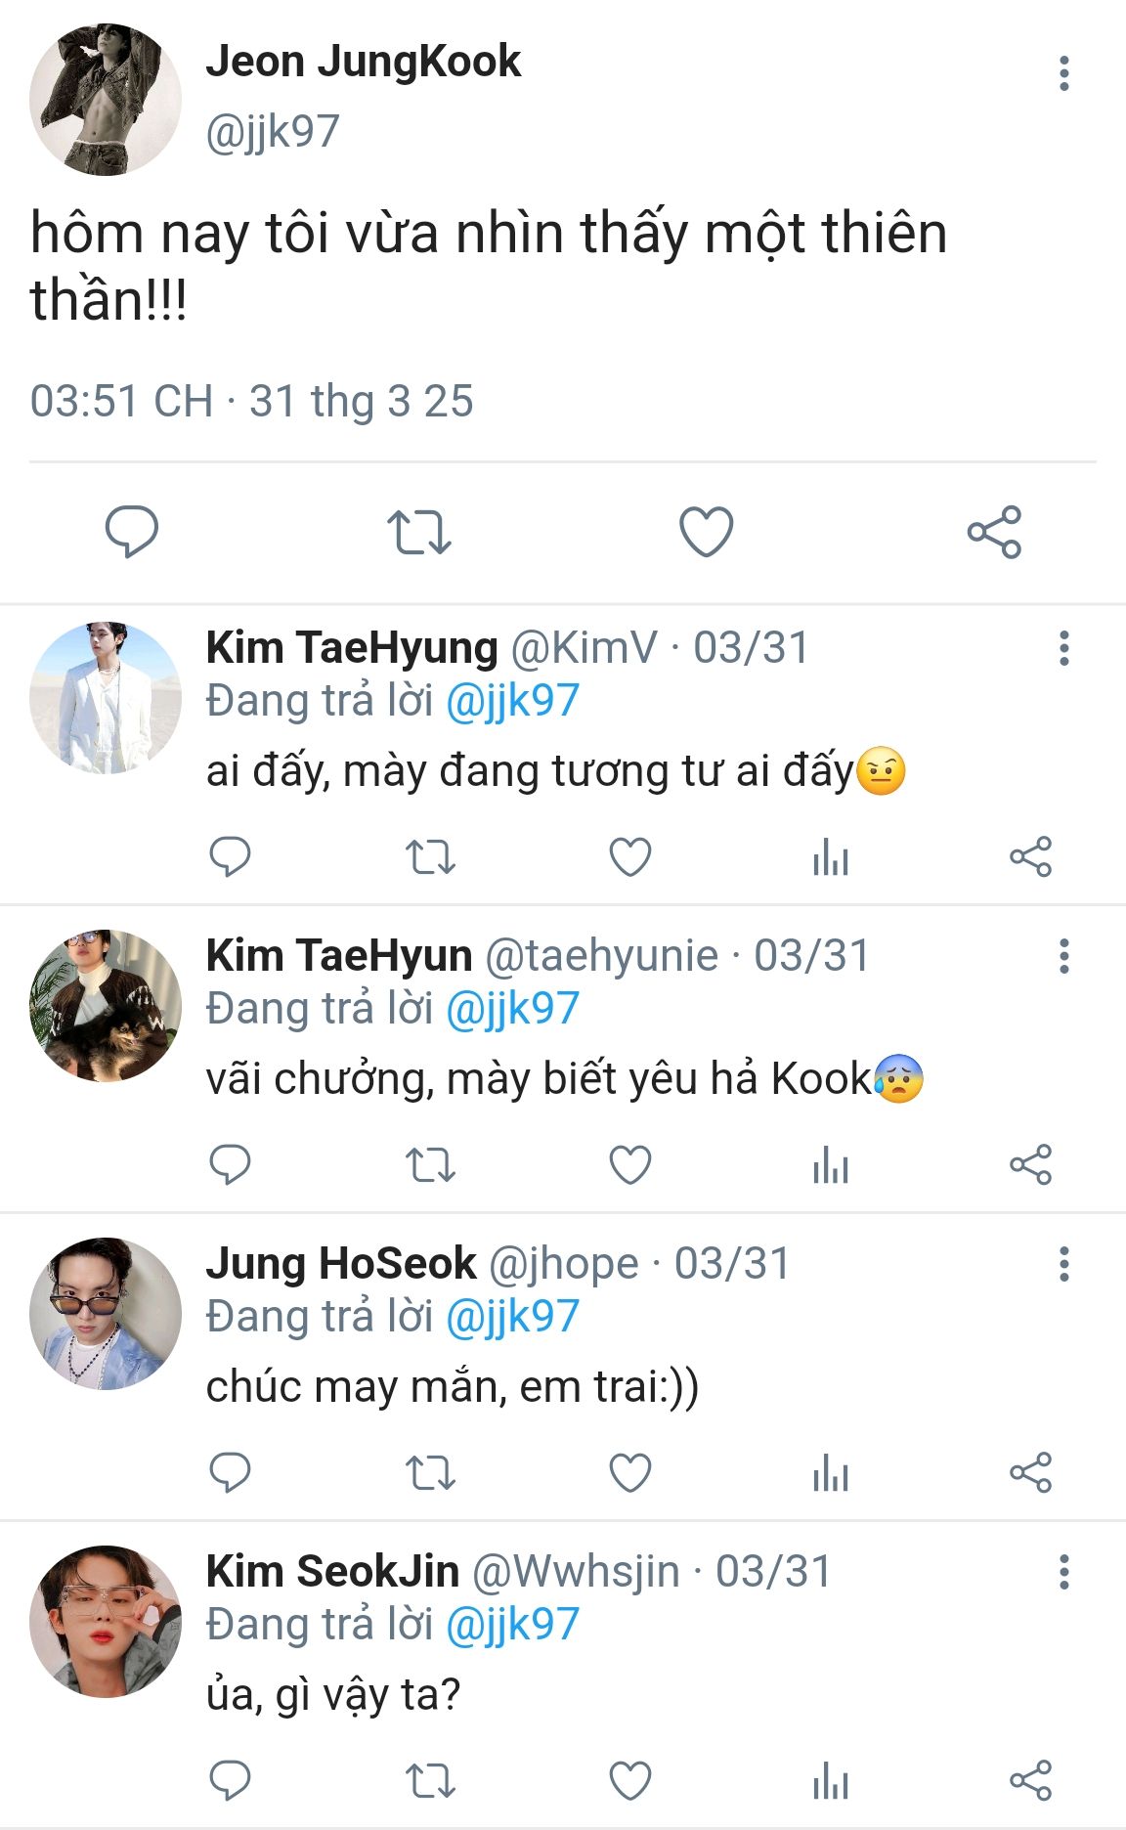Image resolution: width=1126 pixels, height=1830 pixels.
Task: Reply to Kim SeokJin's comment
Action: [x=231, y=1780]
